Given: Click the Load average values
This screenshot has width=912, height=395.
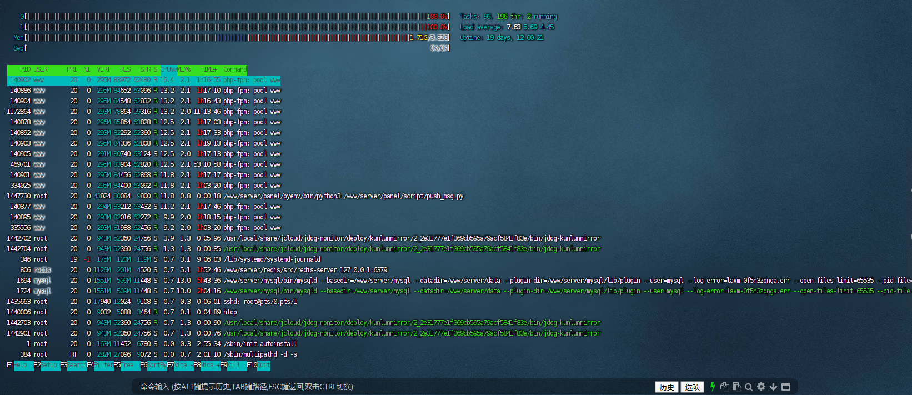Looking at the screenshot, I should pos(530,27).
